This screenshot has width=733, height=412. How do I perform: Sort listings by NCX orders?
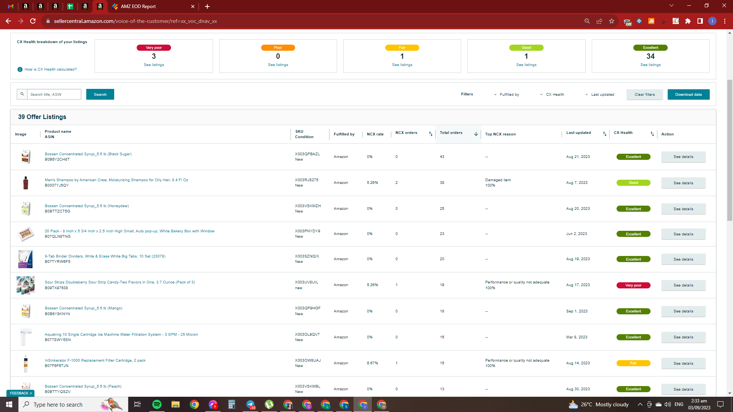coord(431,134)
